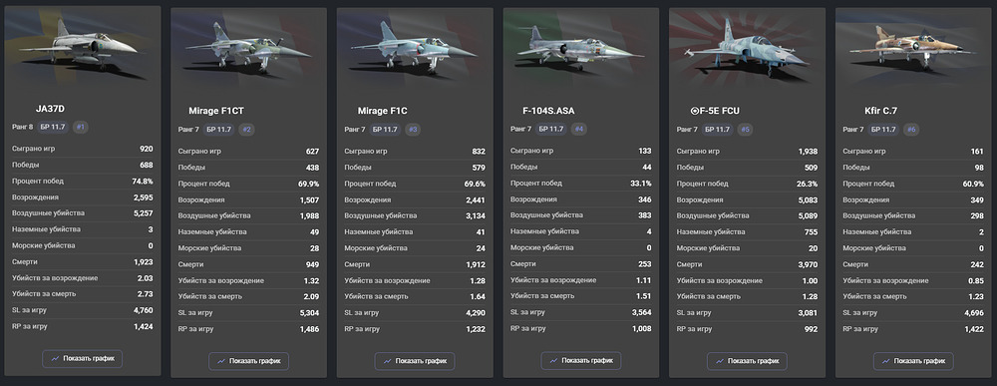
Task: Click the #1 rank badge on JA37D
Action: pos(80,128)
